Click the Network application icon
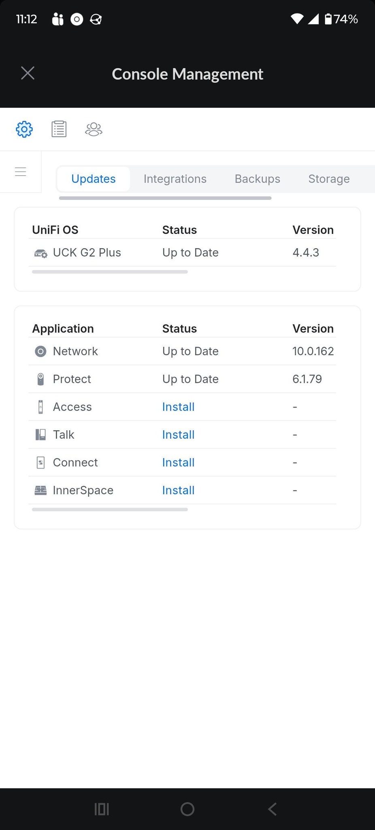375x830 pixels. 40,351
